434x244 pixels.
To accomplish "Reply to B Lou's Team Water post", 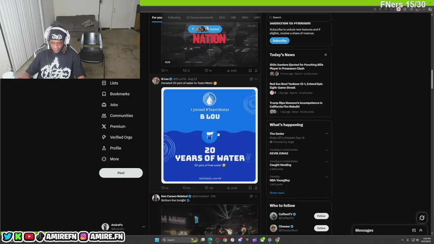I will [165, 188].
